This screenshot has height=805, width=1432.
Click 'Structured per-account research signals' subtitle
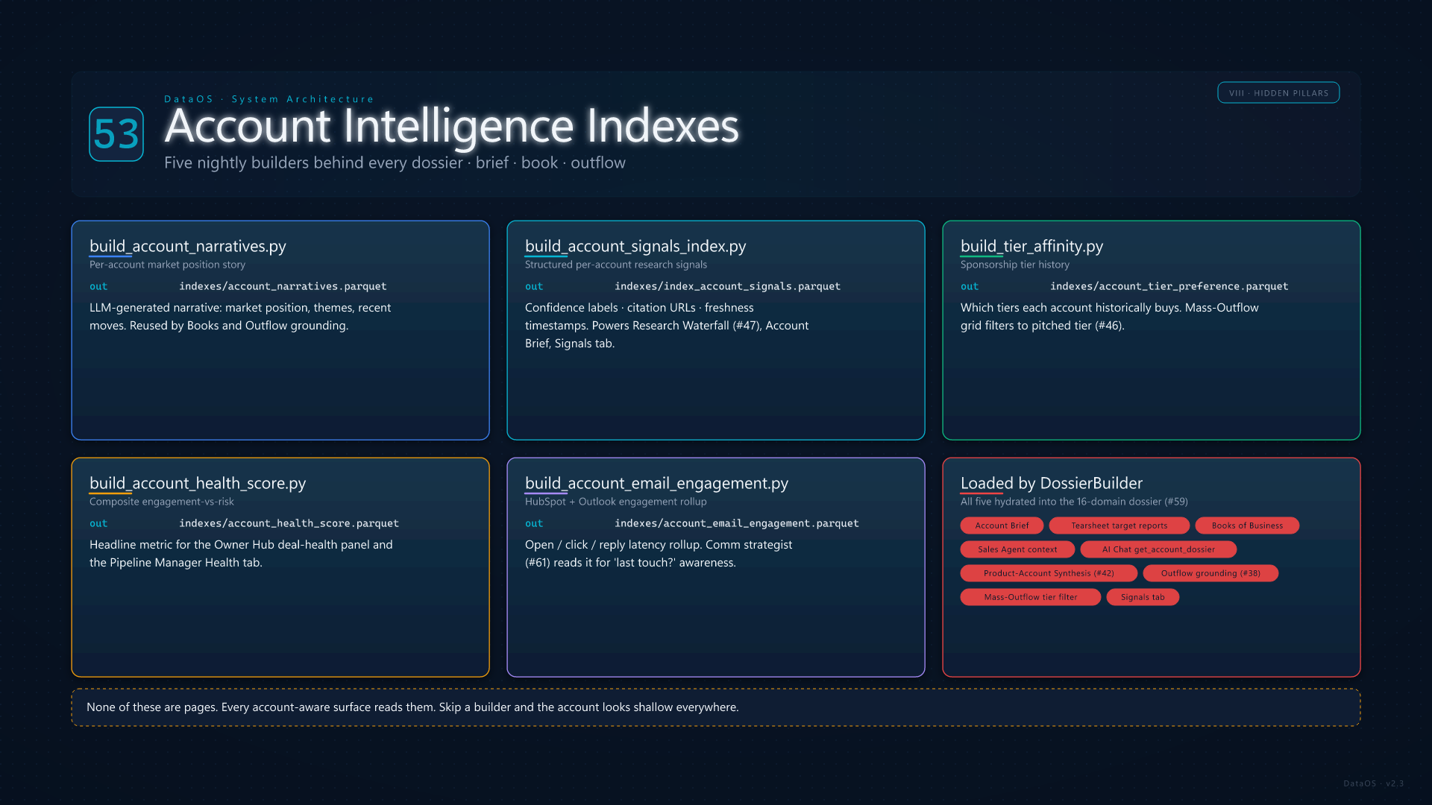616,265
